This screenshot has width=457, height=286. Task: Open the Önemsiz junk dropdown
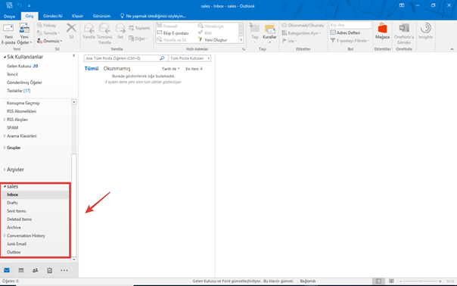pos(49,41)
